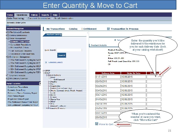Click the Transaction In Process cart icon

108,29
